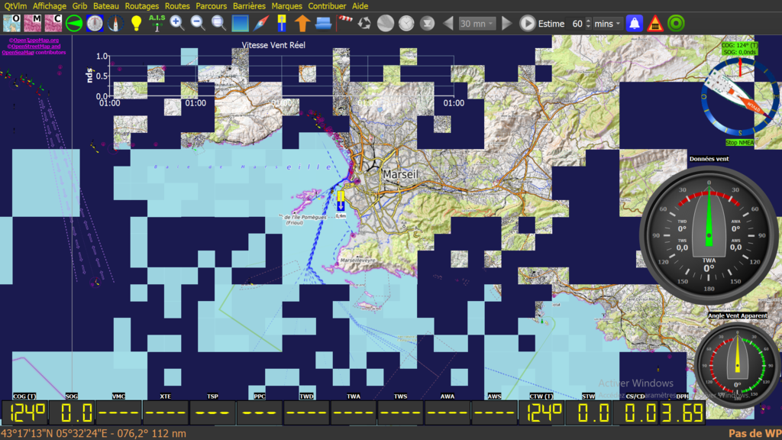Click the yellow boat marker near Marseille
The height and width of the screenshot is (440, 782).
click(x=341, y=200)
